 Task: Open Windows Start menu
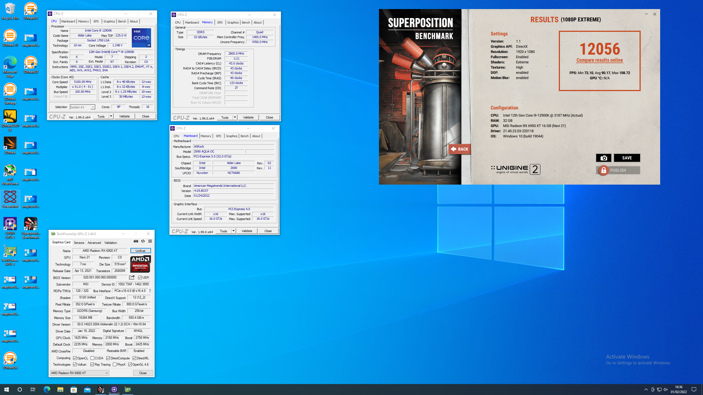[x=7, y=390]
